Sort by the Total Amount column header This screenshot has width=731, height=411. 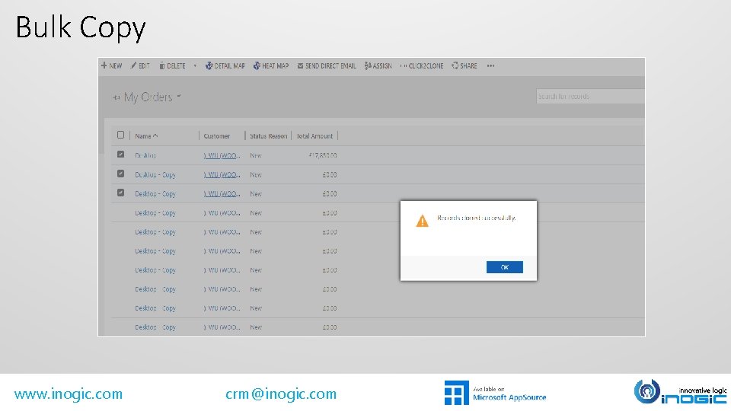click(314, 136)
